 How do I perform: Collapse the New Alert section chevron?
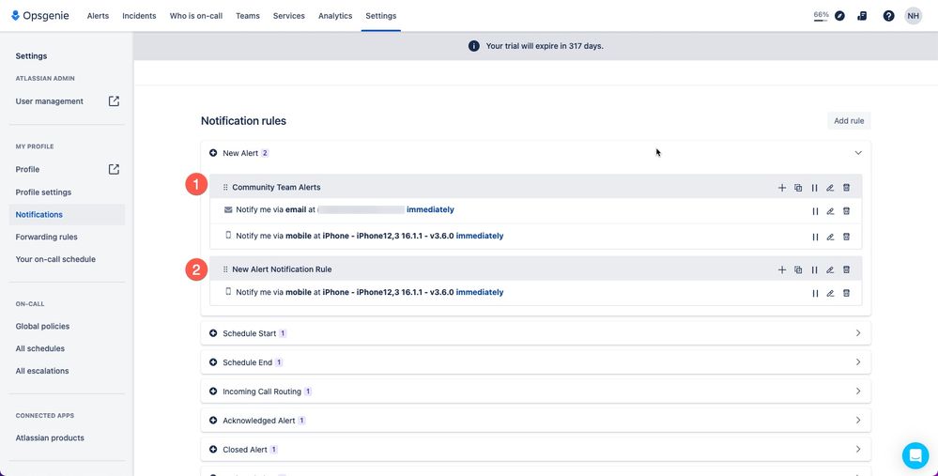click(858, 153)
